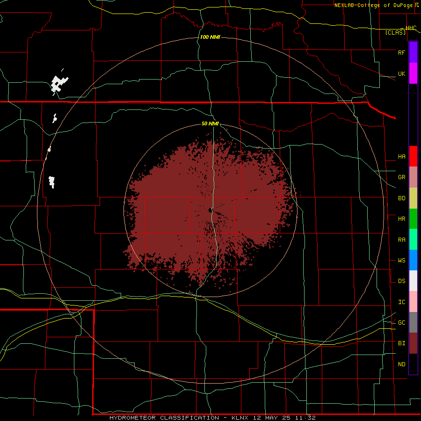Click the UK magenta legend swatch
The height and width of the screenshot is (421, 421).
point(413,73)
